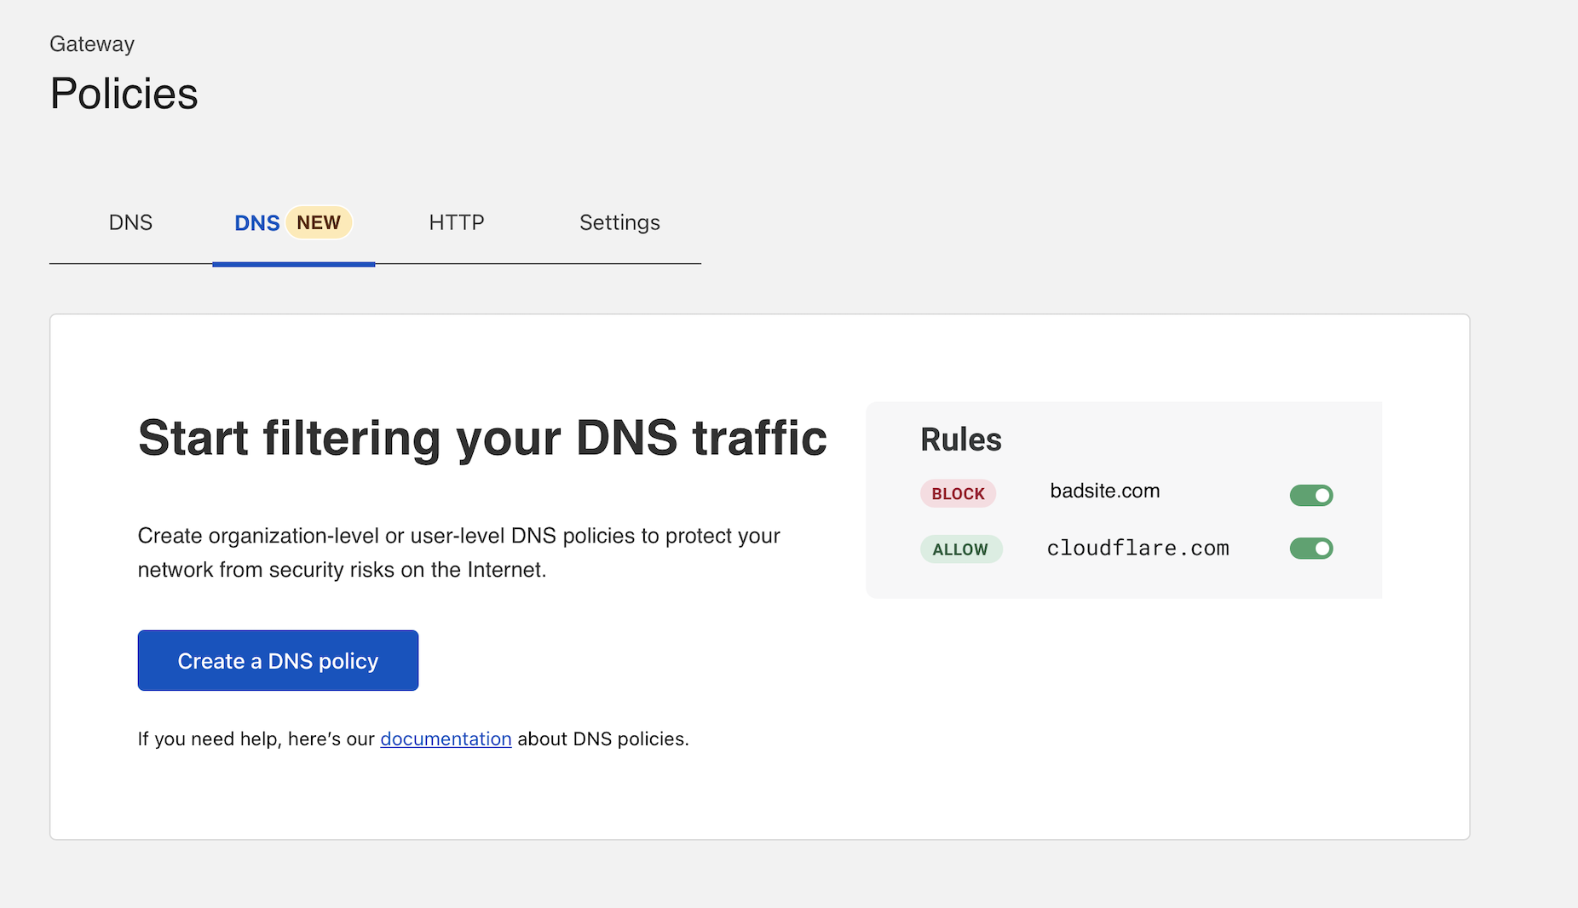The height and width of the screenshot is (908, 1578).
Task: Click the green ALLOW badge
Action: [x=960, y=549]
